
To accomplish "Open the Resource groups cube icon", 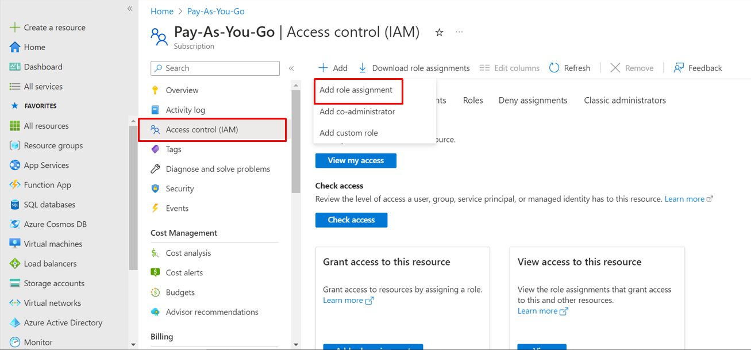I will [x=15, y=145].
